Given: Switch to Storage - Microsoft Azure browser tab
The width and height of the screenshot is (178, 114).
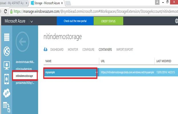Looking at the screenshot, I should click(x=47, y=3).
